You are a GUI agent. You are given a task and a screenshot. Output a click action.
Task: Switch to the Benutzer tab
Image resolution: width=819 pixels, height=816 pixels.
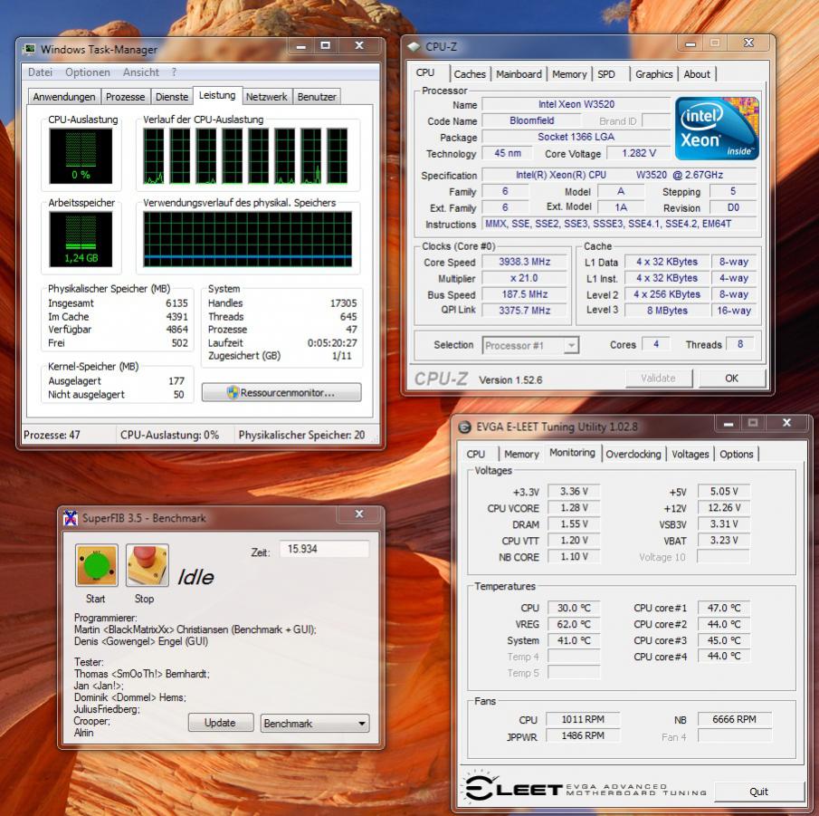click(x=317, y=97)
